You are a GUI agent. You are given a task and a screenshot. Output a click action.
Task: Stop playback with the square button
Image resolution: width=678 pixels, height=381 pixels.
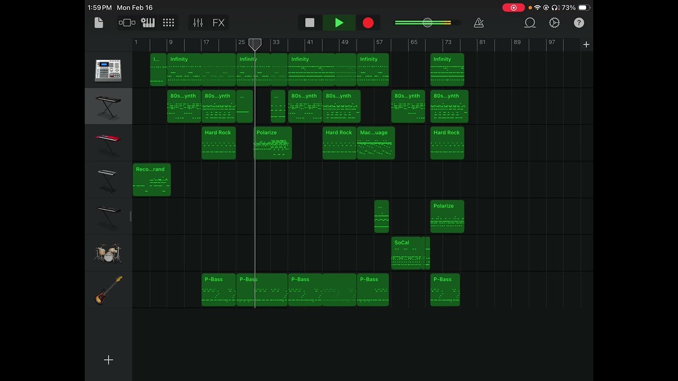310,23
